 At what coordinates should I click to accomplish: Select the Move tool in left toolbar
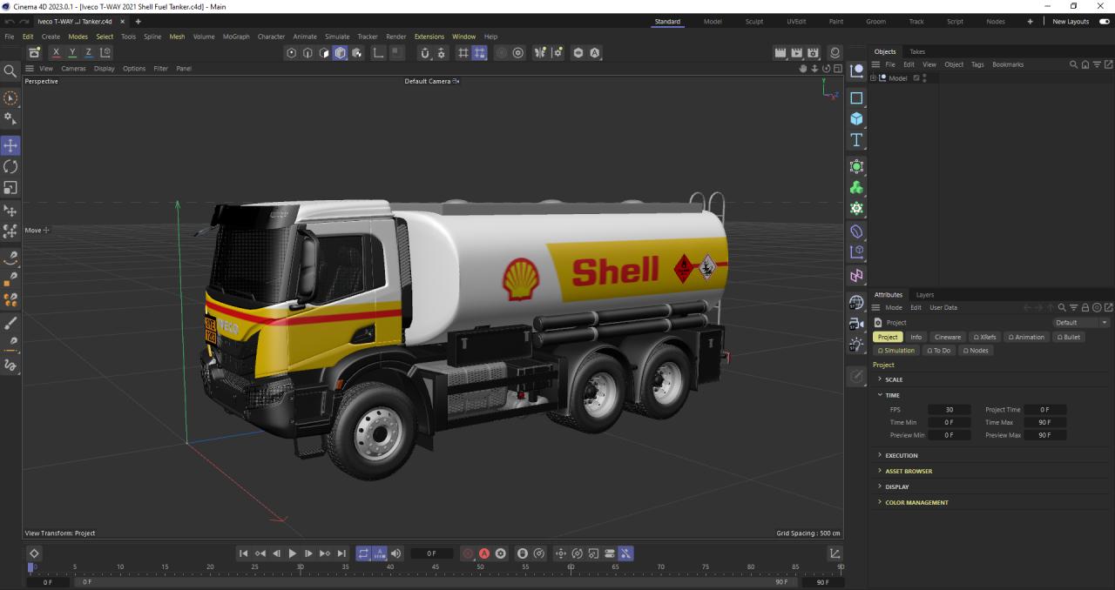click(10, 145)
